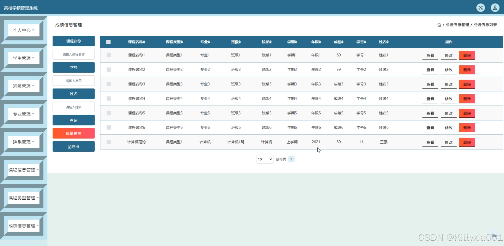The image size is (504, 246).
Task: Click the 请输入课程名称 input field
Action: (x=74, y=54)
